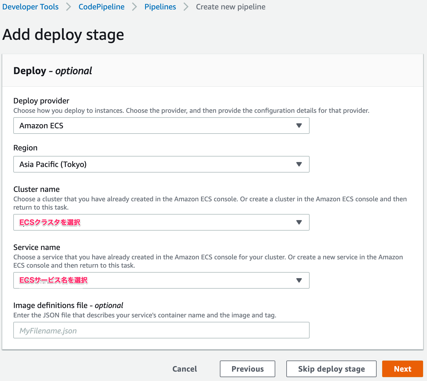Click the Create new pipeline breadcrumb text

(x=231, y=7)
